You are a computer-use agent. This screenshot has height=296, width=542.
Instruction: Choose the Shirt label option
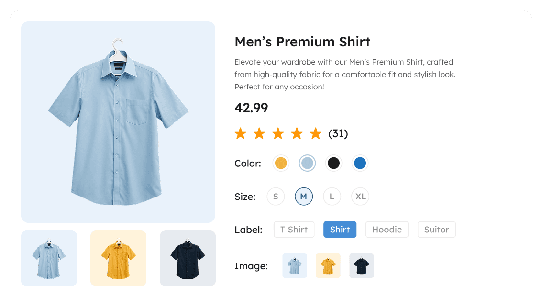[340, 230]
